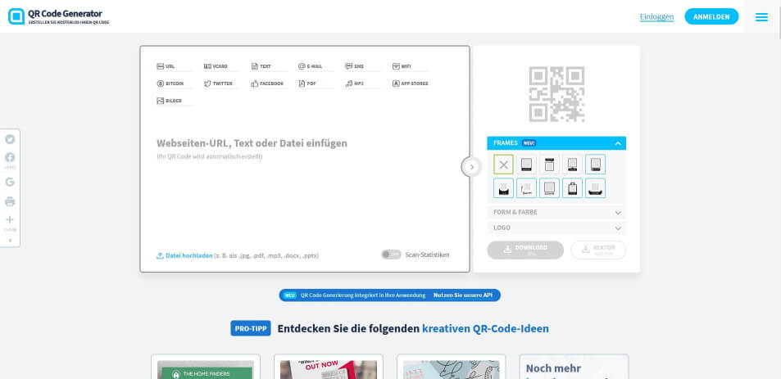Select the last frame in the top row

595,165
